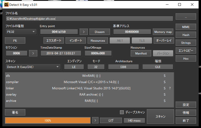Click the file path input field
201x128 pixels.
pyautogui.click(x=89, y=19)
